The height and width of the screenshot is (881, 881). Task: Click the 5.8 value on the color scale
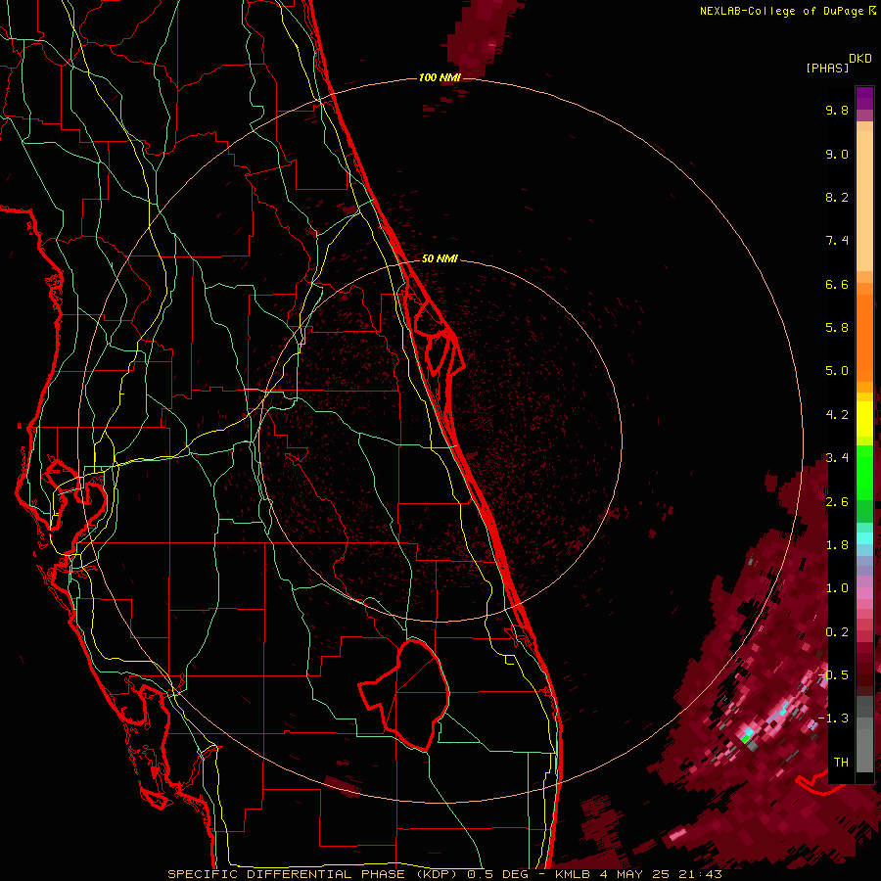tap(837, 328)
